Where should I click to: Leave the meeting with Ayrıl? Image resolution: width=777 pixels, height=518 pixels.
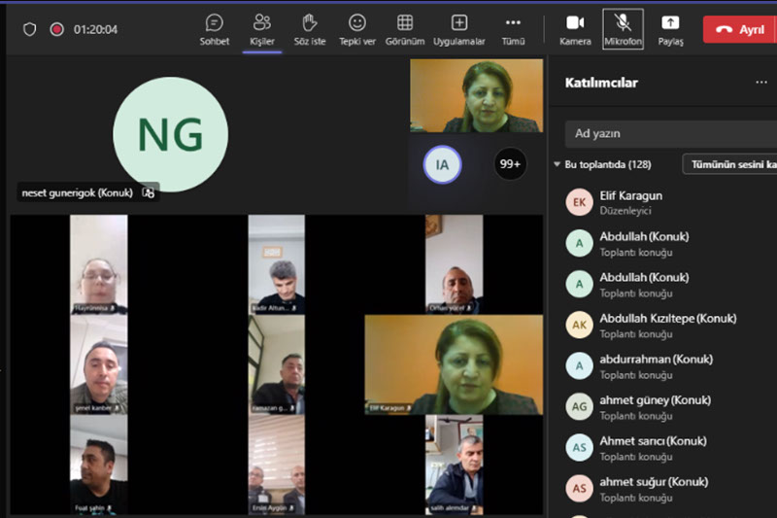(740, 29)
